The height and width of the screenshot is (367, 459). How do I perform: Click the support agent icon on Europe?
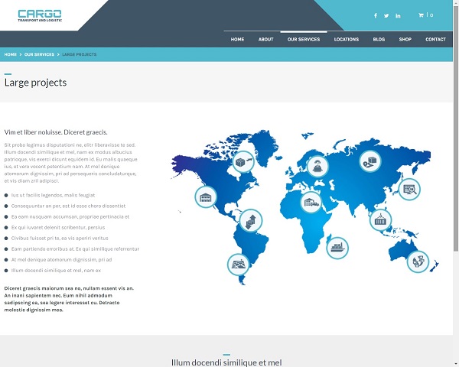[x=316, y=165]
